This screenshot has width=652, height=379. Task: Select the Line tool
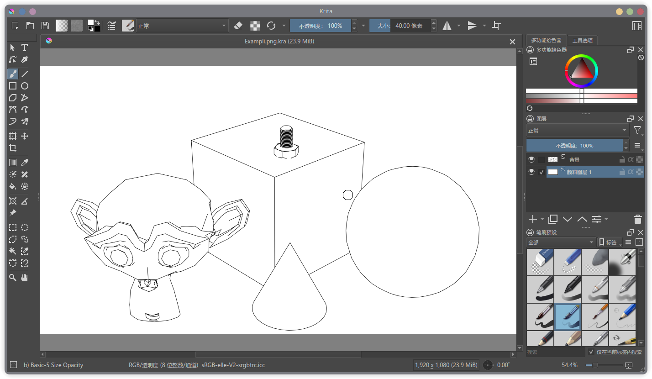pos(25,74)
